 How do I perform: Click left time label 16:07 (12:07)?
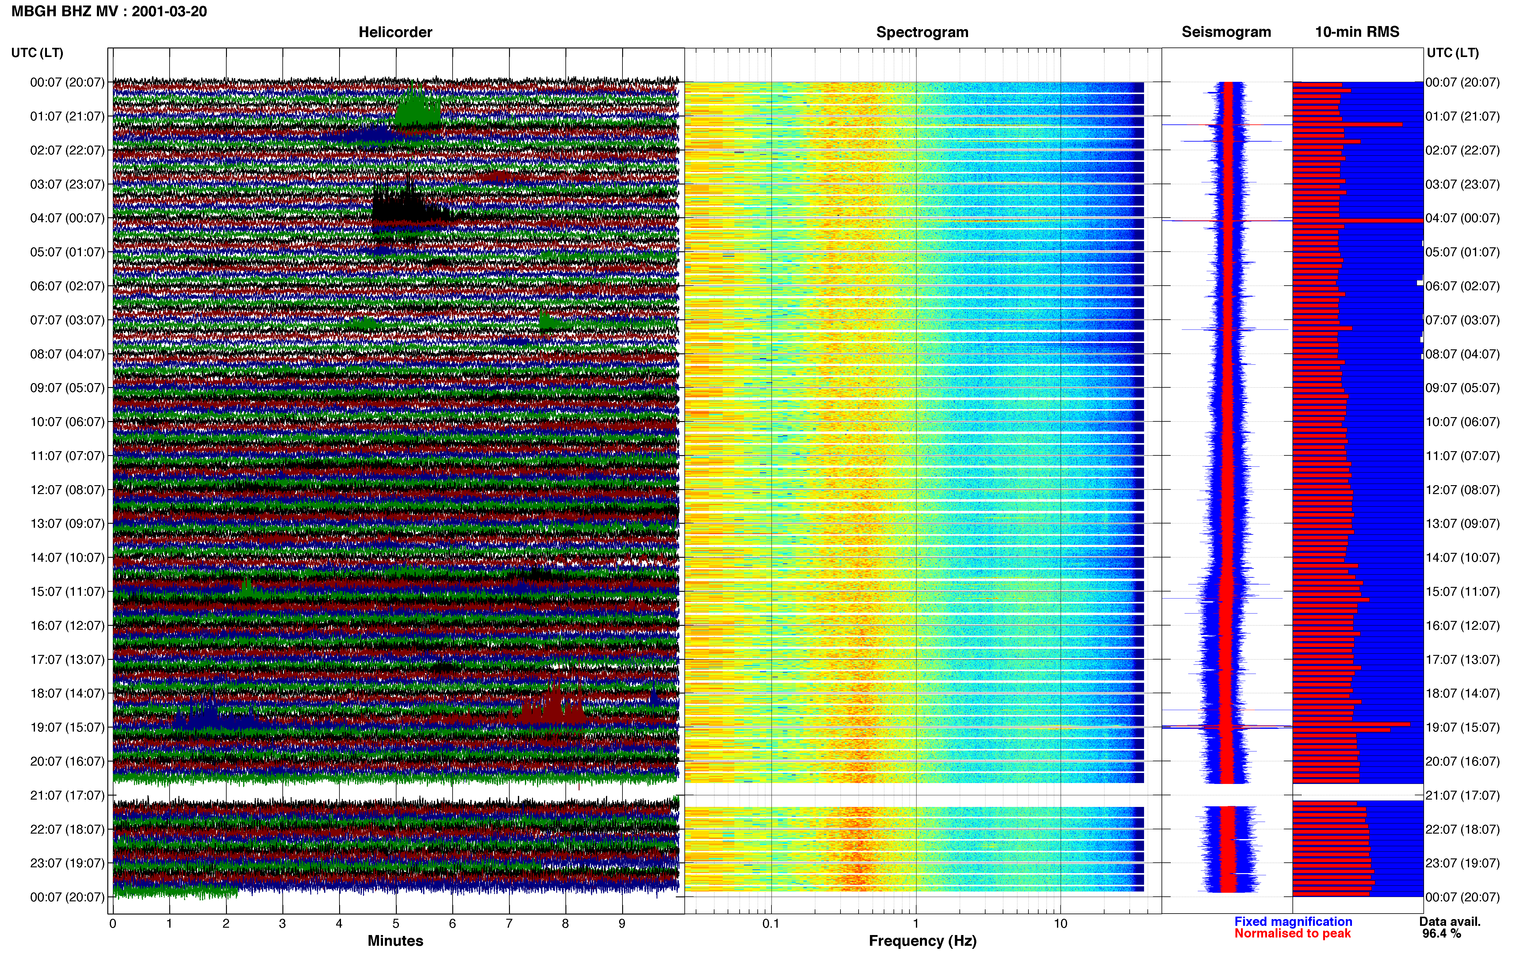coord(67,625)
